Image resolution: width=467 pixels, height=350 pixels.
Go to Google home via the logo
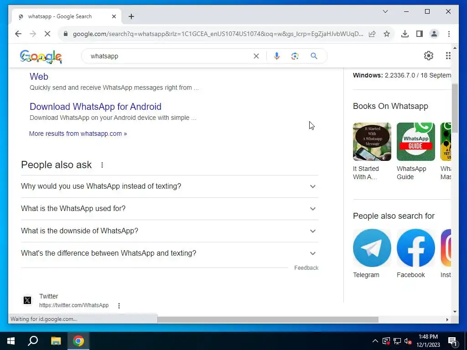coord(41,57)
